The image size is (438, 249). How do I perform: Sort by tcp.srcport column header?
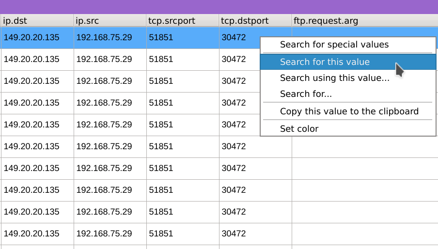tap(183, 21)
